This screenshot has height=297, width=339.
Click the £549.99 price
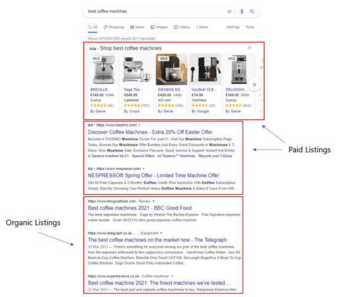coord(131,95)
